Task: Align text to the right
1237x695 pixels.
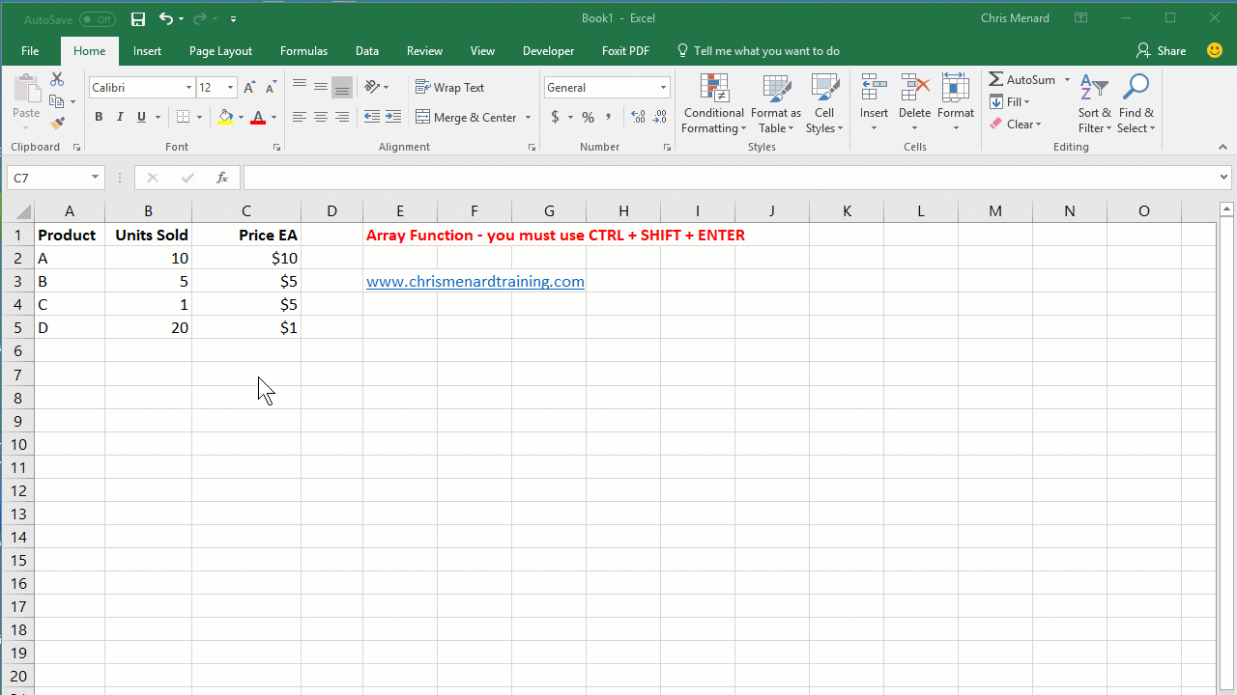Action: coord(342,118)
